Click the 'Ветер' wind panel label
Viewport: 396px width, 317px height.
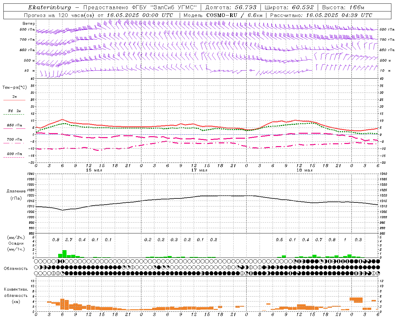29,24
